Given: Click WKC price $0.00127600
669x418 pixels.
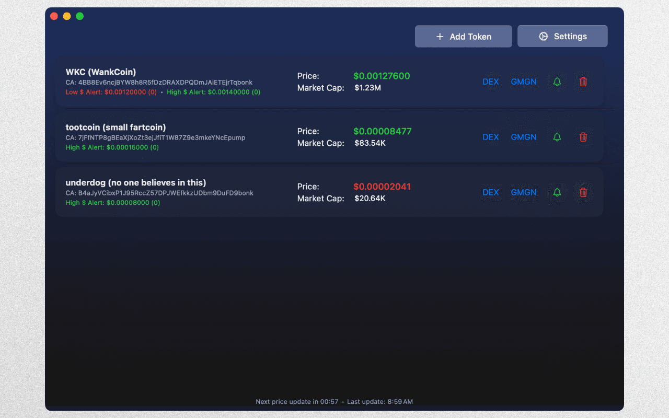Looking at the screenshot, I should [x=382, y=76].
